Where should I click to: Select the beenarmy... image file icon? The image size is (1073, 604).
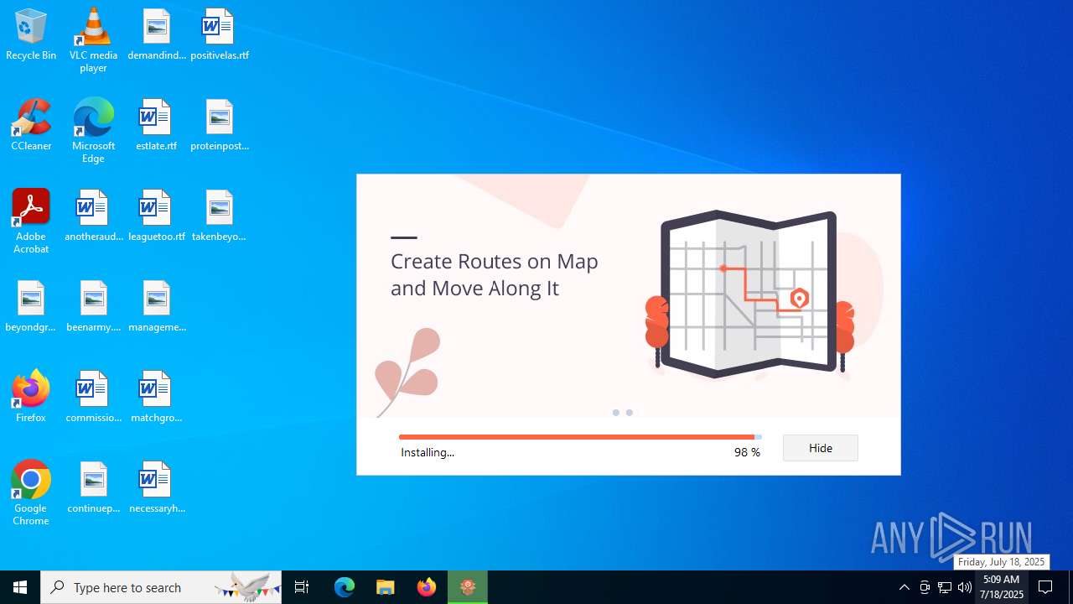[93, 307]
